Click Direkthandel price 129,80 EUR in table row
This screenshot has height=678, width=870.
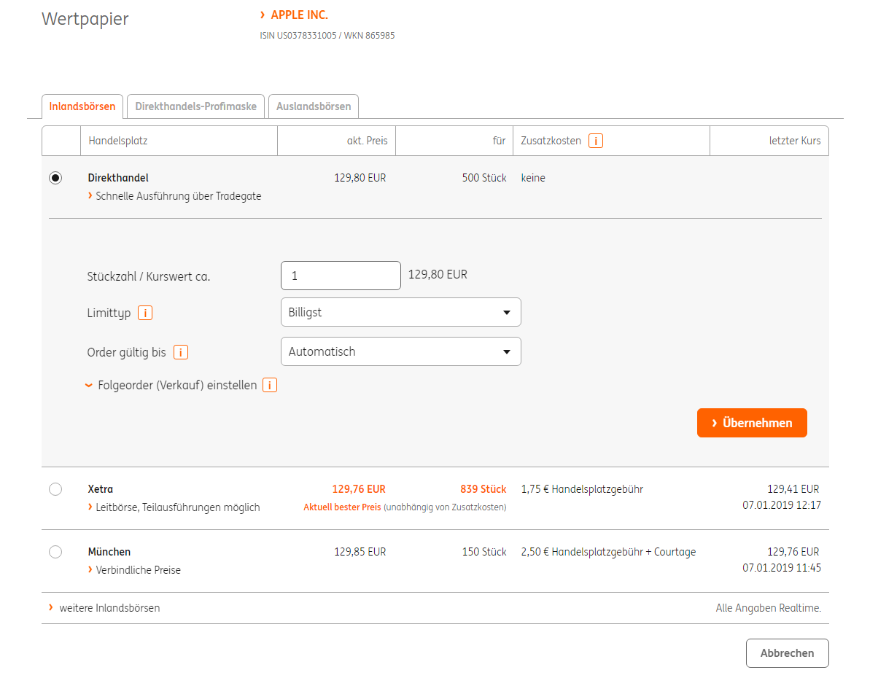tap(360, 178)
